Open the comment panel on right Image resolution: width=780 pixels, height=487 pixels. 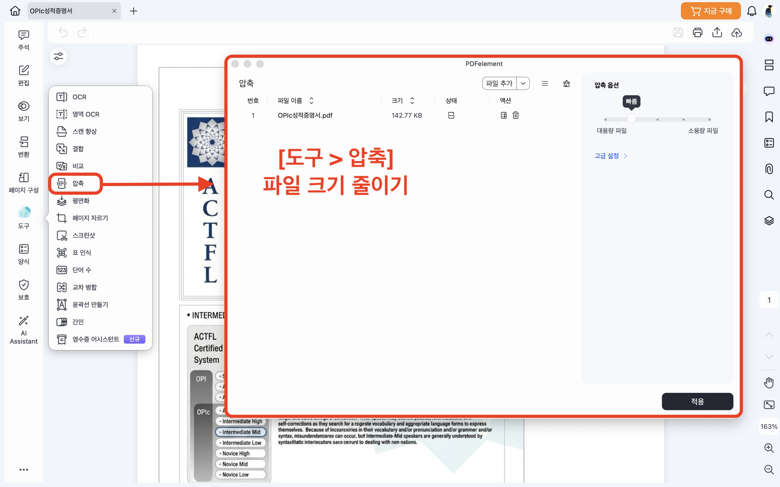click(769, 91)
